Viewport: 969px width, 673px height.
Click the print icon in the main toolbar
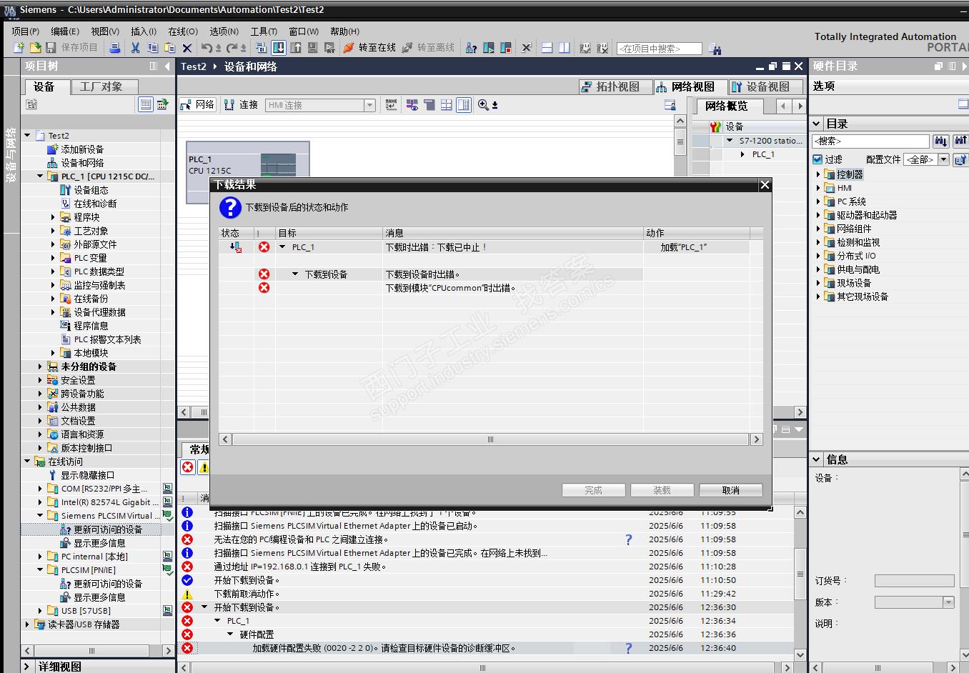tap(114, 48)
